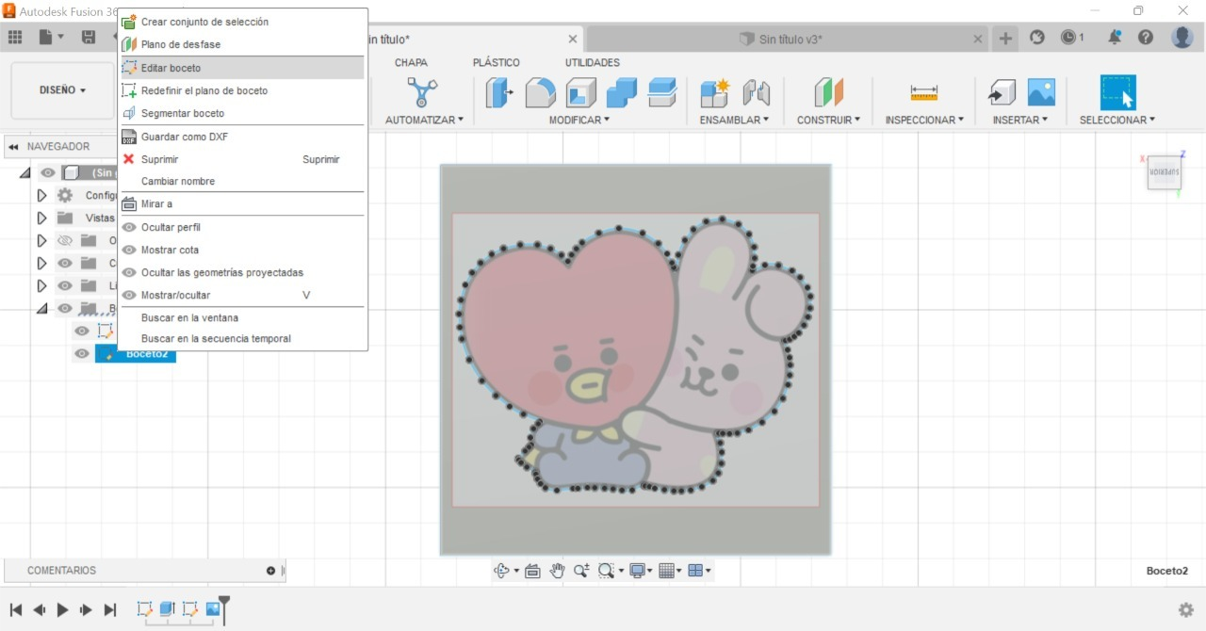Expand the Configuración tree node
This screenshot has height=631, width=1206.
point(41,195)
